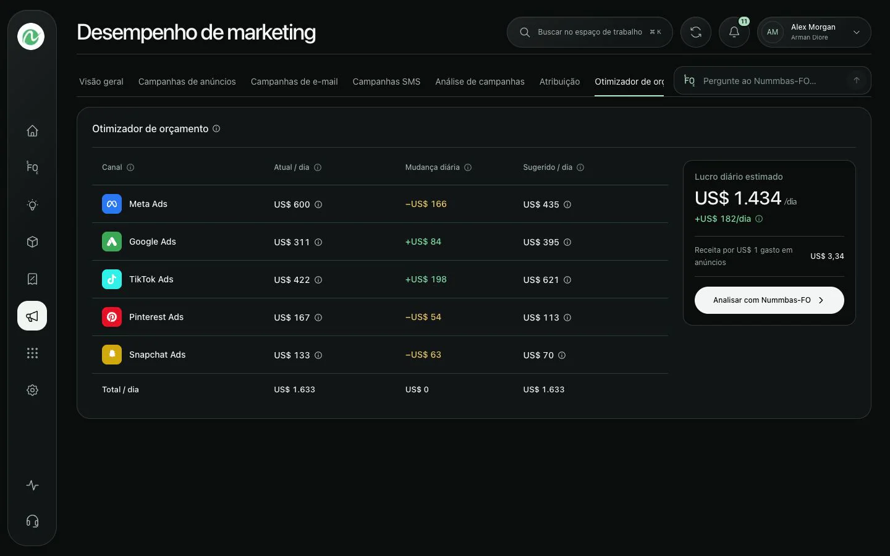Select the Otimizador de orçamento tab
The height and width of the screenshot is (556, 890).
pos(629,82)
